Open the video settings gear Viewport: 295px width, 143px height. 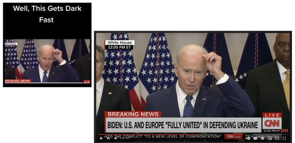[x=263, y=138]
